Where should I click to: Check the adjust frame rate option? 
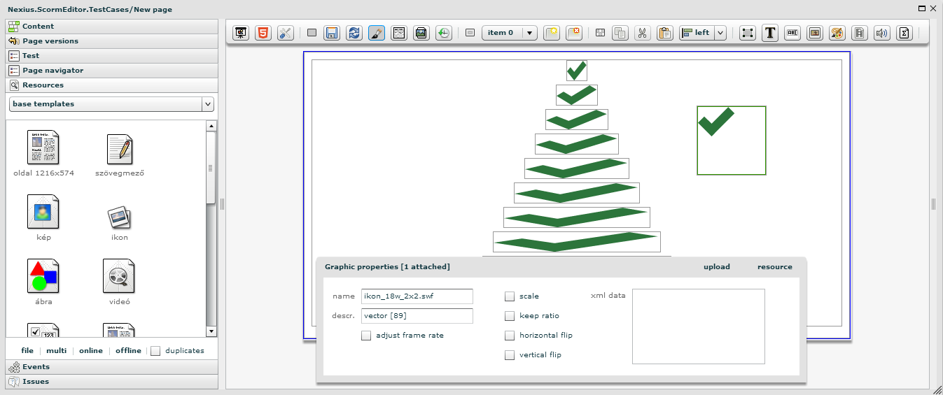tap(366, 336)
